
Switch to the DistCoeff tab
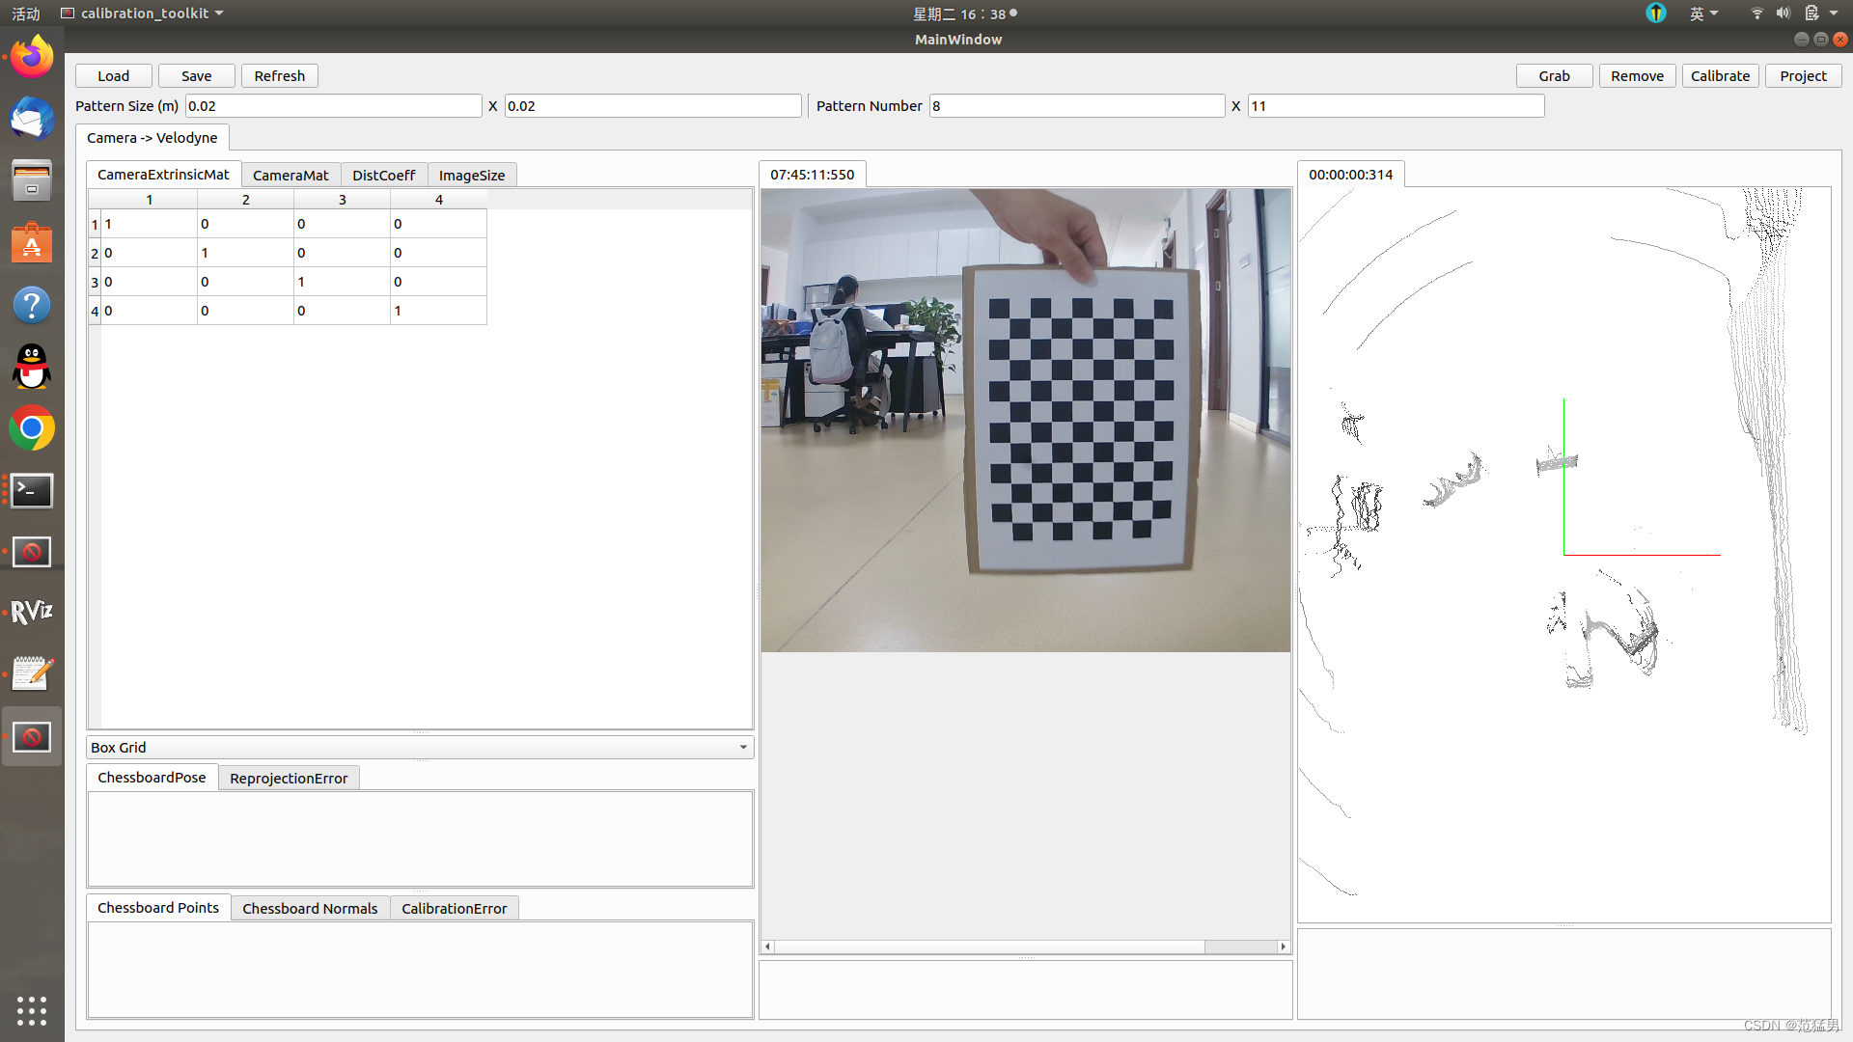(382, 175)
